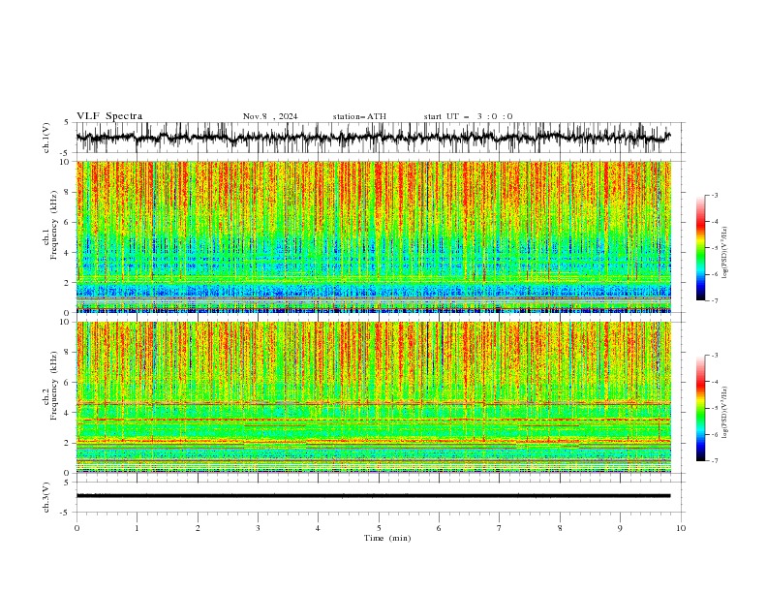Click the ch.1 voltage waveform trace
Screen dimensions: 767x593
pos(373,138)
